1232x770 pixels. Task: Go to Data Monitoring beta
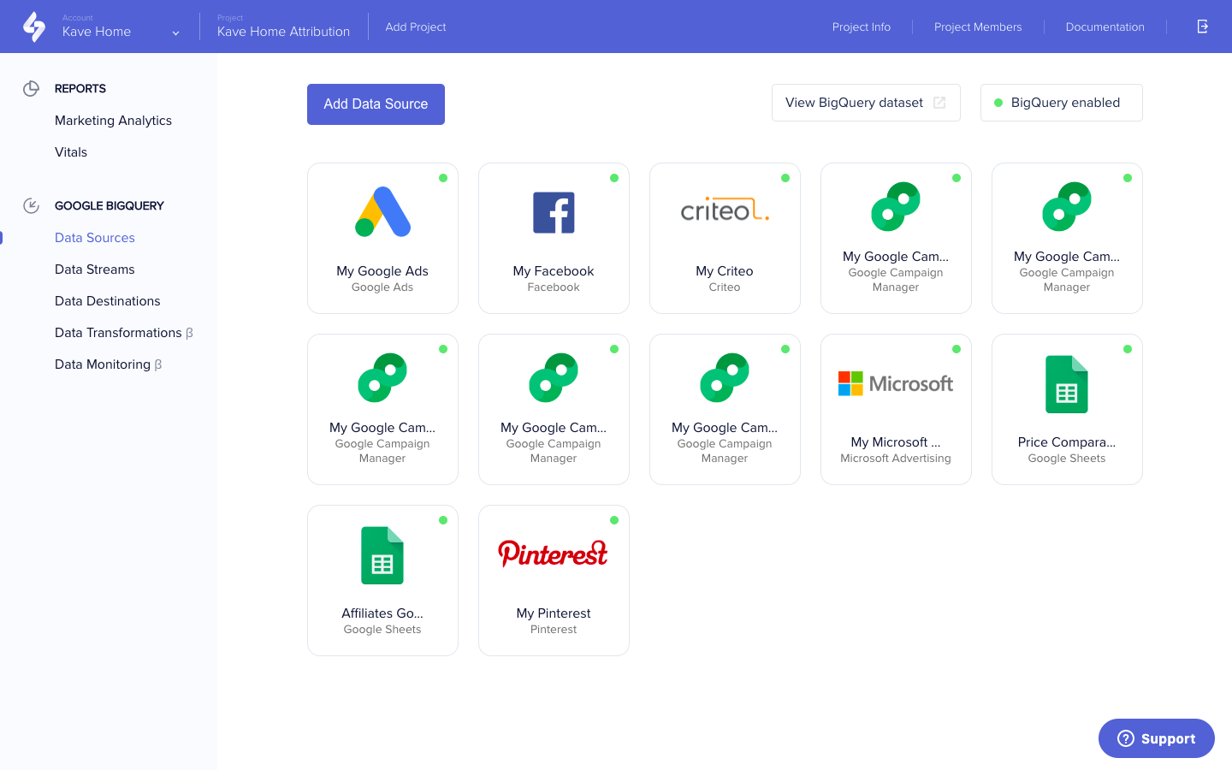pos(109,364)
